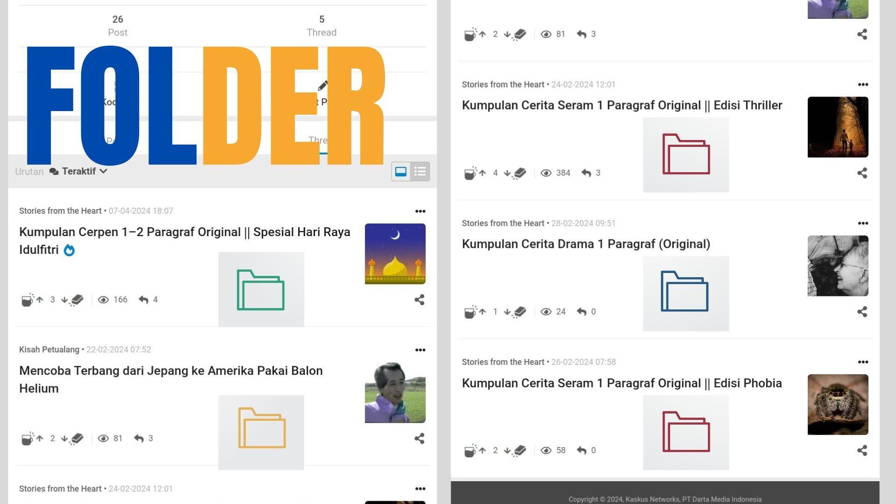Open thread Kumpulan Cerita Seram Edisi Phobia
This screenshot has width=896, height=504.
(622, 383)
